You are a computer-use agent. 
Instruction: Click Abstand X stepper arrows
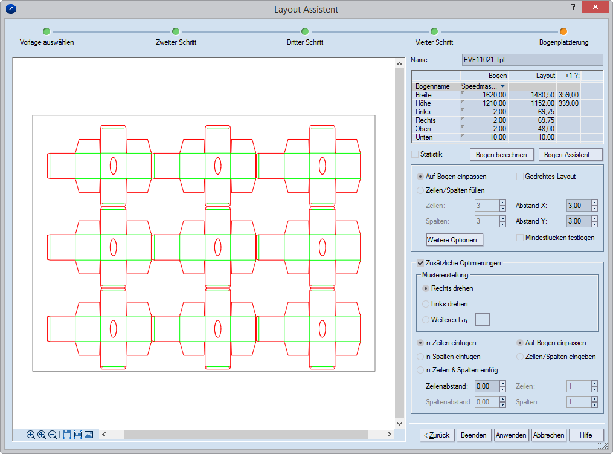click(594, 206)
